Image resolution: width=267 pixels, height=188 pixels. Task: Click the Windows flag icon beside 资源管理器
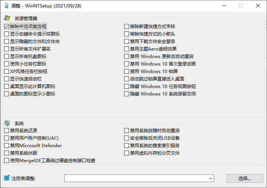coord(7,18)
